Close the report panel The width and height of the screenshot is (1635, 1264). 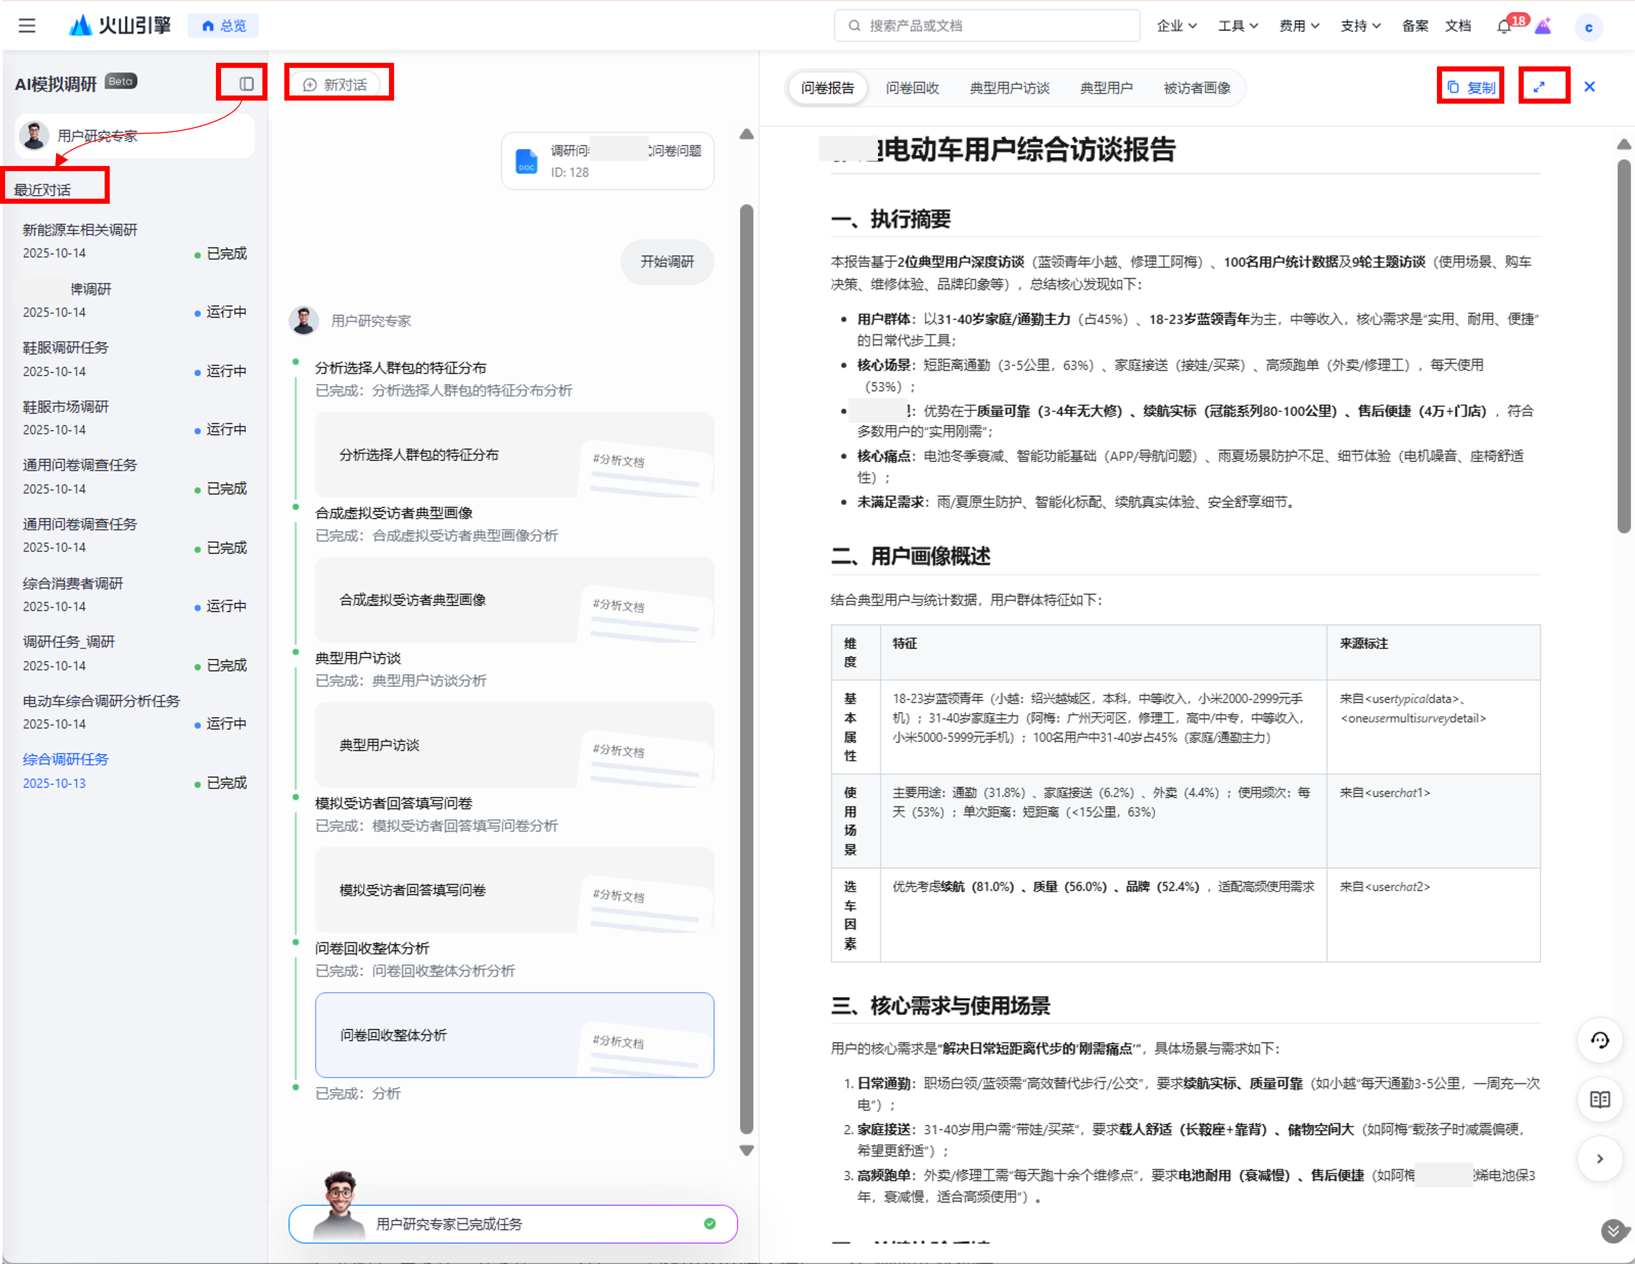click(1589, 87)
